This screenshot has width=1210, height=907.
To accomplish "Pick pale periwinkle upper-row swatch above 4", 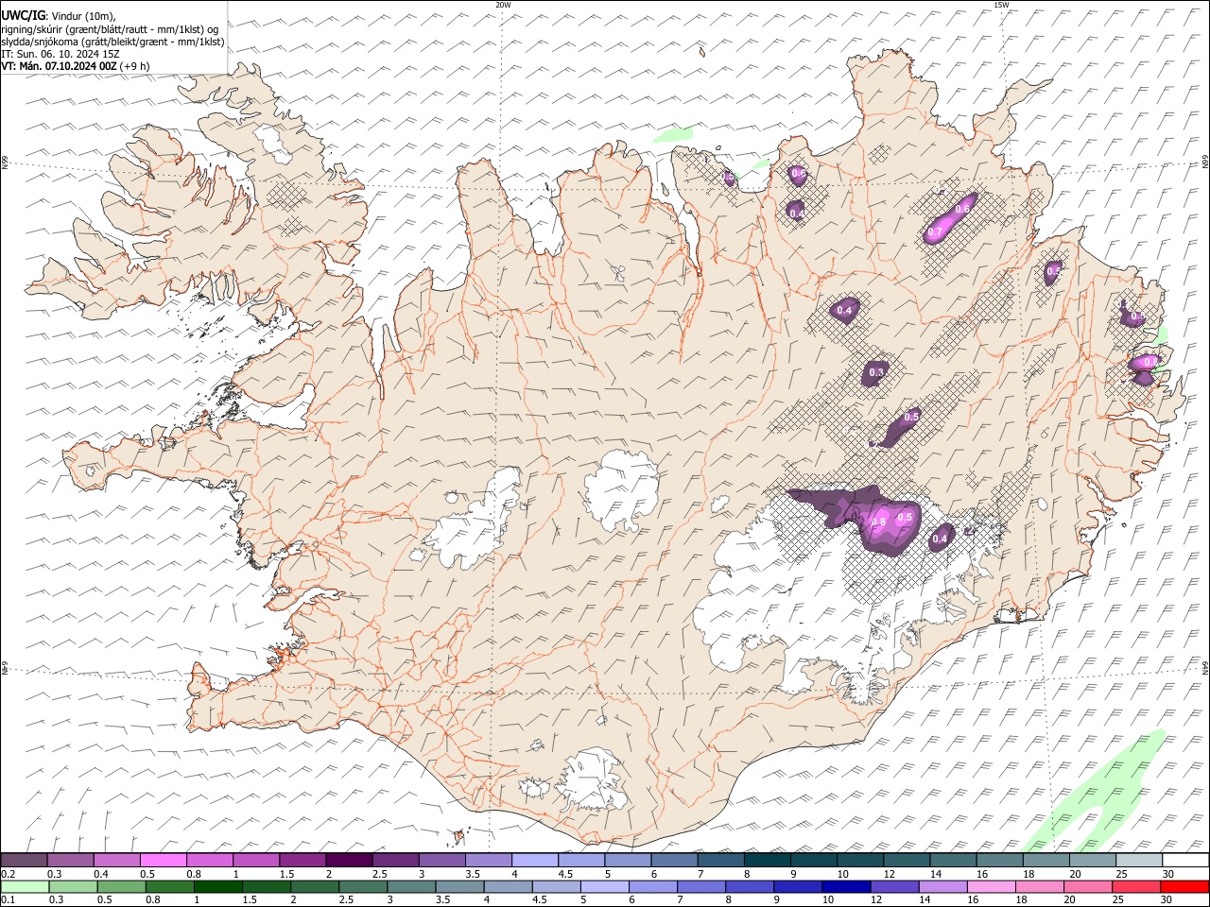I will click(535, 861).
